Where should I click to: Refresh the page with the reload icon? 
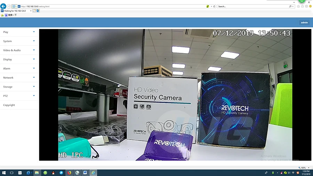pos(214,6)
